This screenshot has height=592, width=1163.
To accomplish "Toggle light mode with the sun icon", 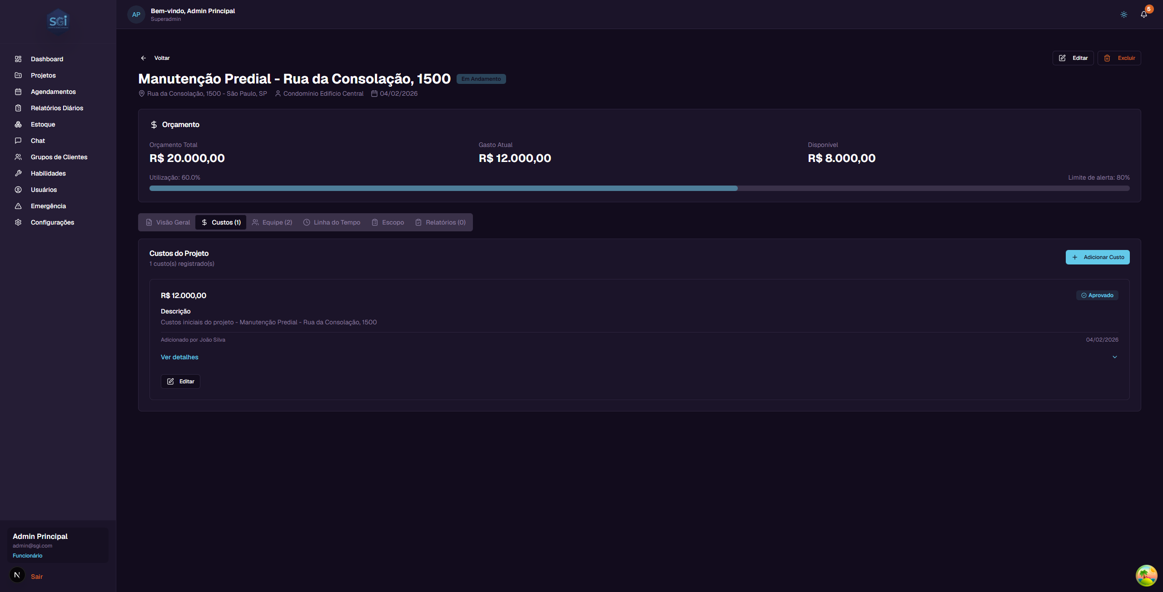I will 1123,14.
